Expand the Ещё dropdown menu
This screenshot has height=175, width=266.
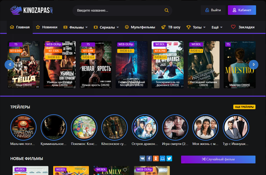pyautogui.click(x=217, y=27)
